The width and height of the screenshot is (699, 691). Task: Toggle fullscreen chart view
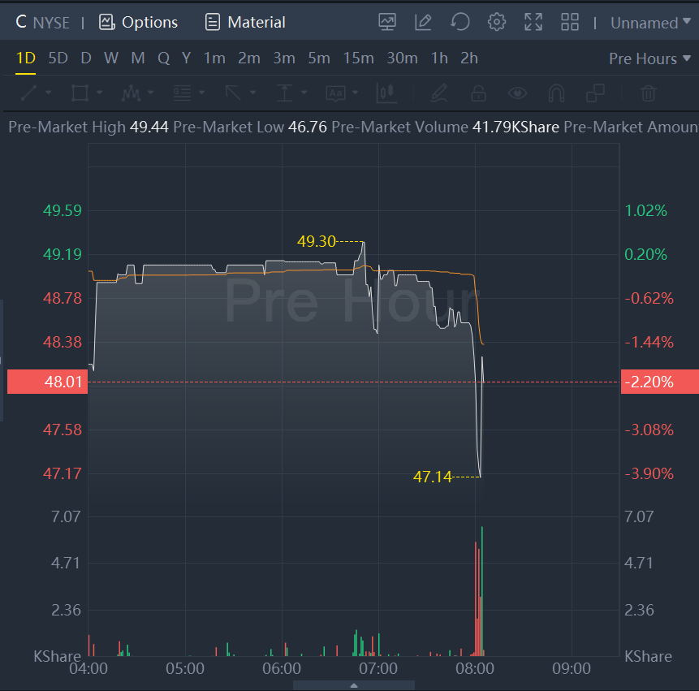point(533,22)
